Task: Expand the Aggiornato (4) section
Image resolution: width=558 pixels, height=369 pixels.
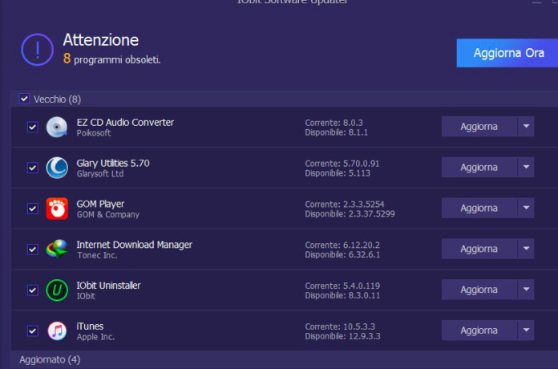Action: pyautogui.click(x=50, y=359)
